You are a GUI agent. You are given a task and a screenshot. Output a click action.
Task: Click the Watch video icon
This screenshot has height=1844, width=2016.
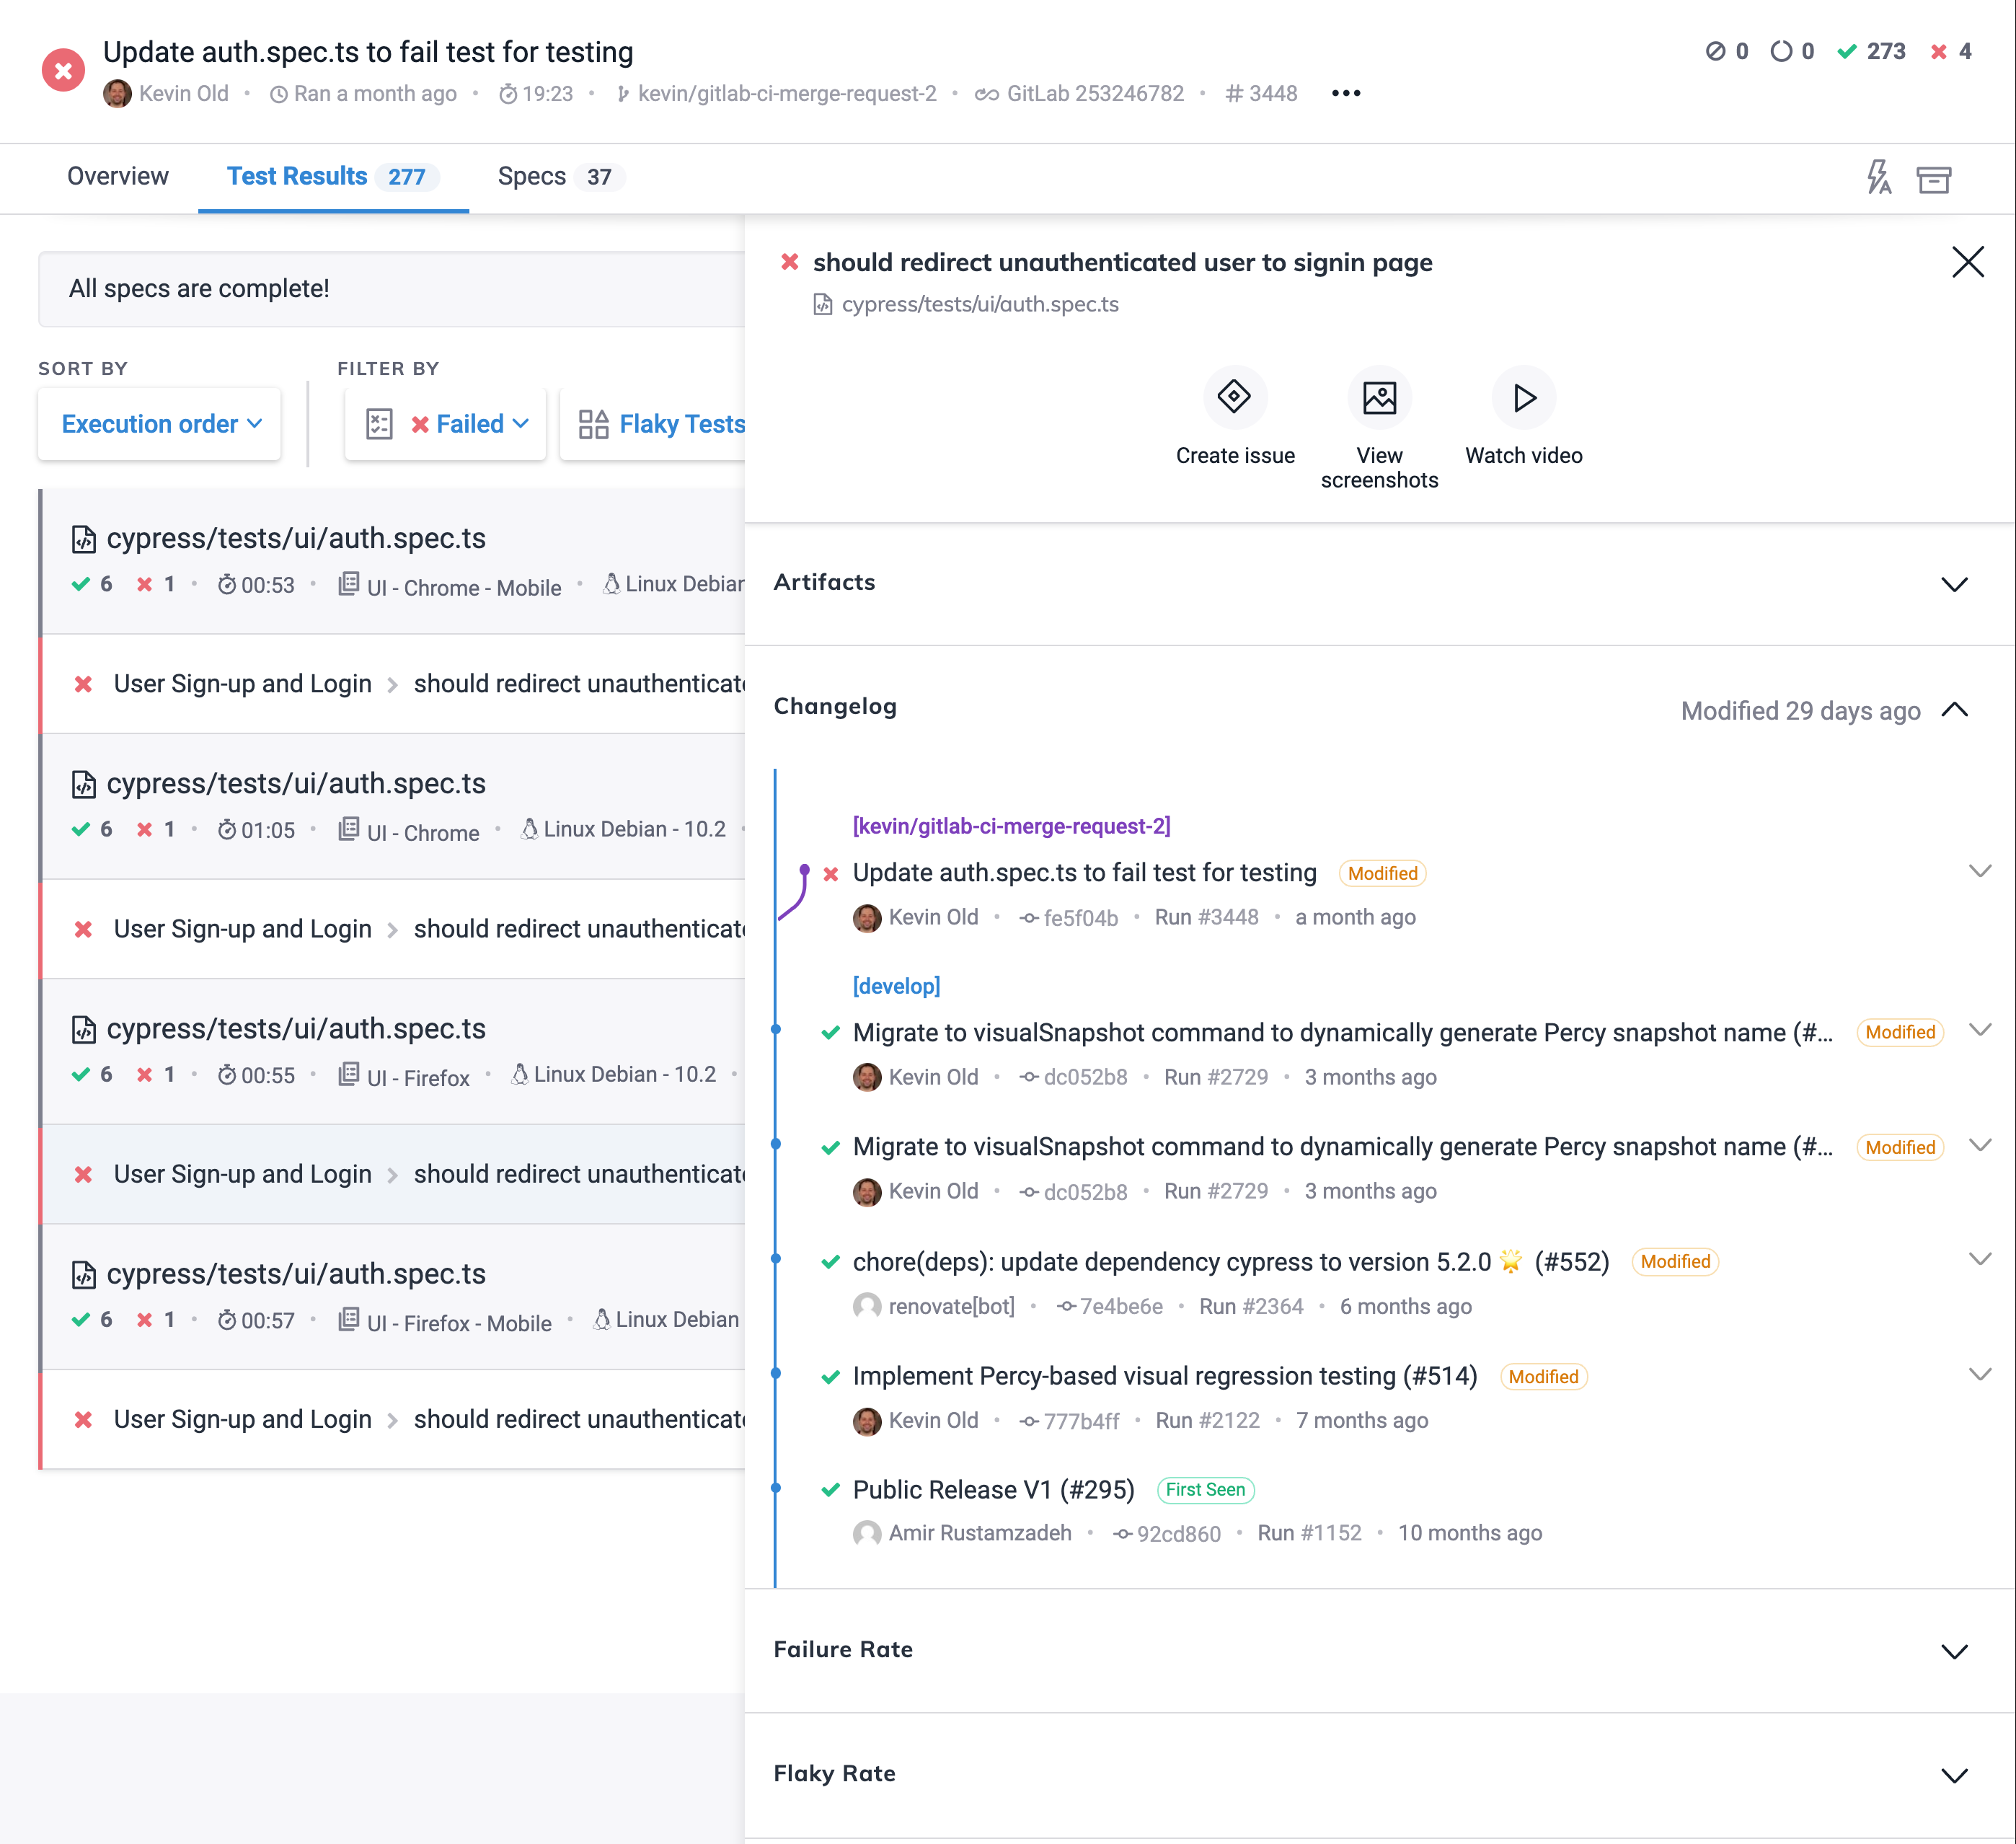coord(1523,397)
